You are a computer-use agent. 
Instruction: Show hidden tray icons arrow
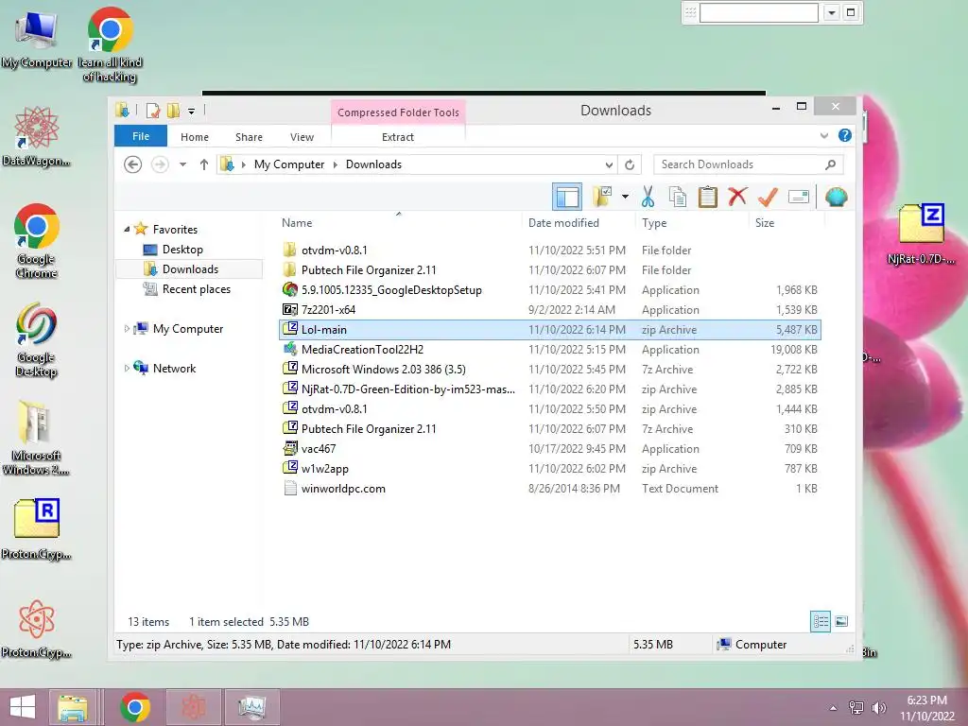pyautogui.click(x=834, y=707)
